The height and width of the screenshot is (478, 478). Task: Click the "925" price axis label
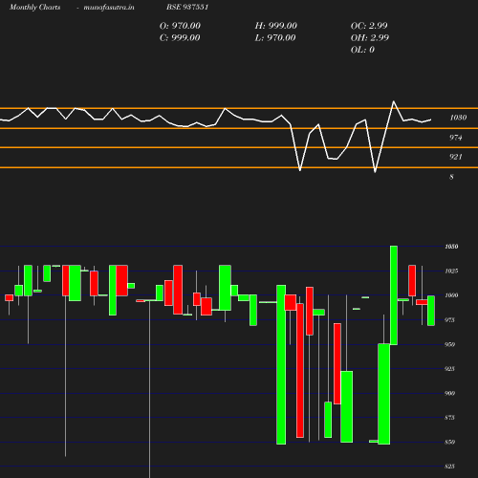tap(449, 369)
